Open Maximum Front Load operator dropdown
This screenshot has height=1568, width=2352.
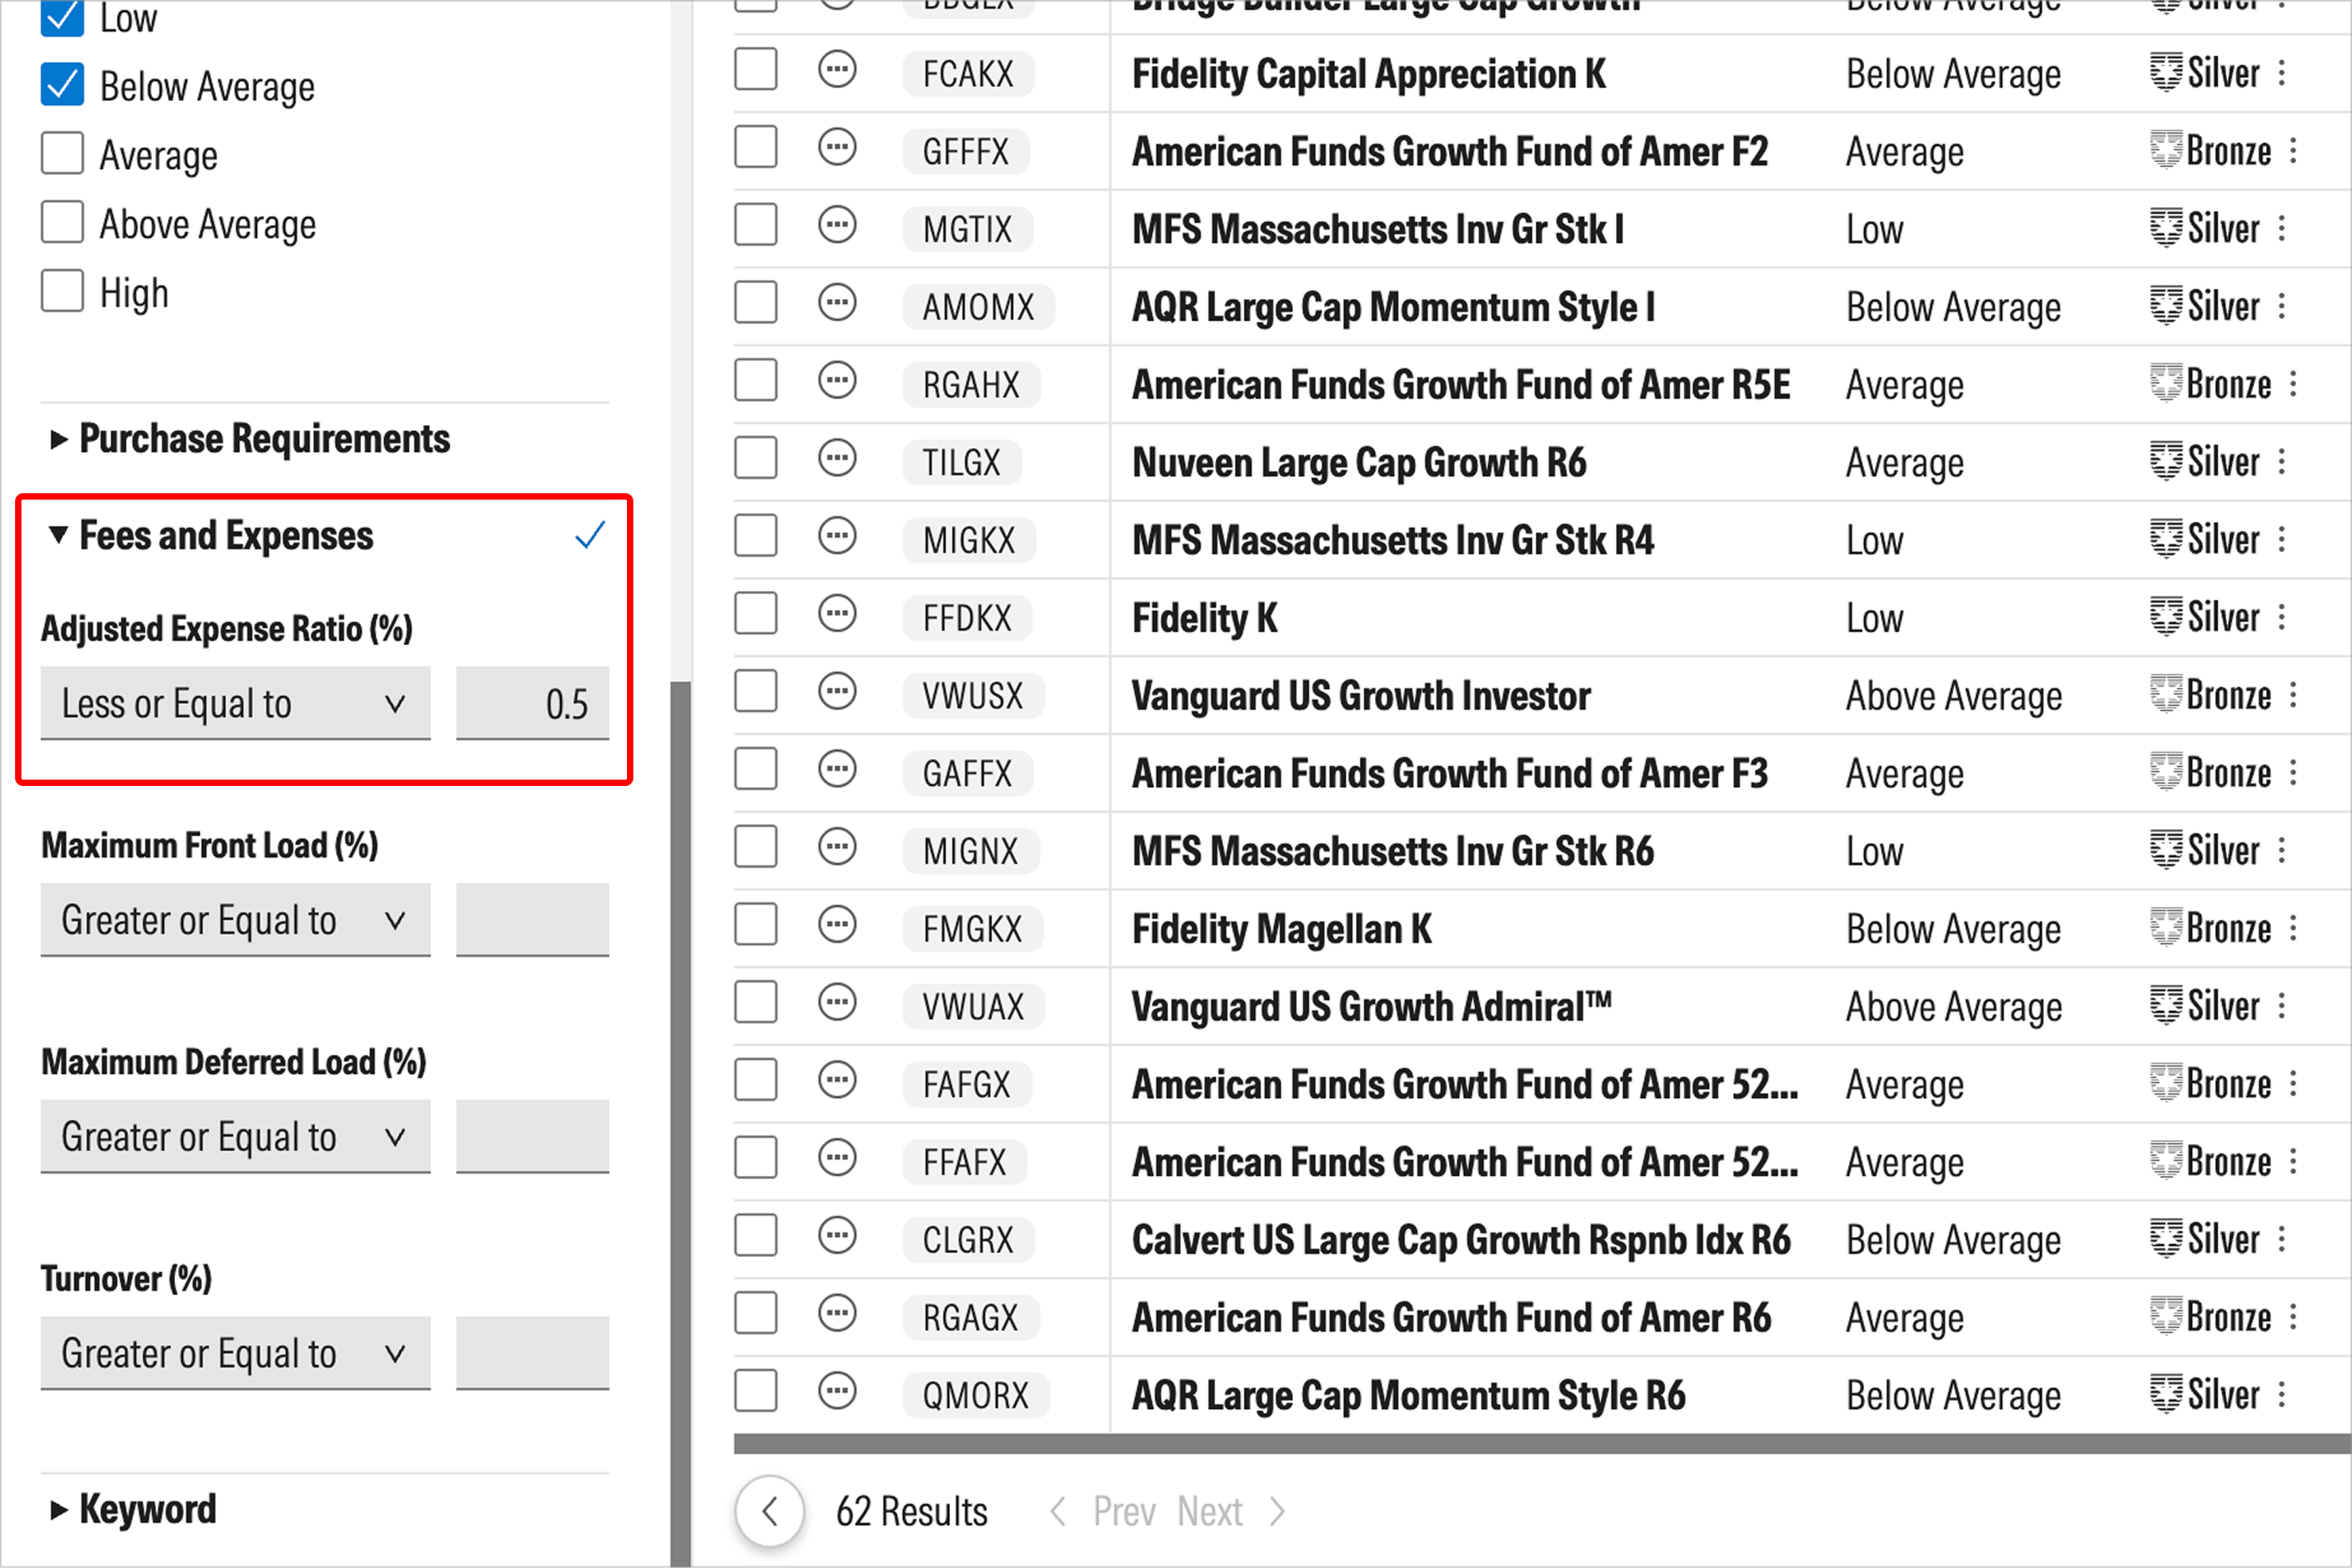(236, 920)
